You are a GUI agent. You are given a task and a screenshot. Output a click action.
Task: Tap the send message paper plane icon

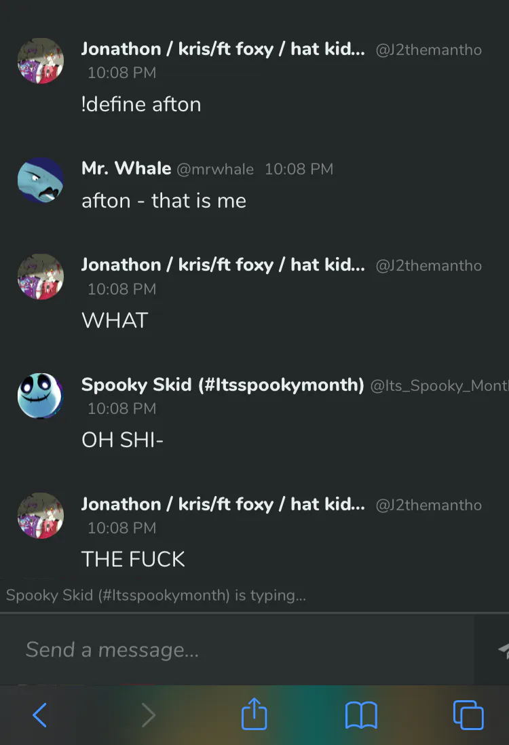click(503, 650)
